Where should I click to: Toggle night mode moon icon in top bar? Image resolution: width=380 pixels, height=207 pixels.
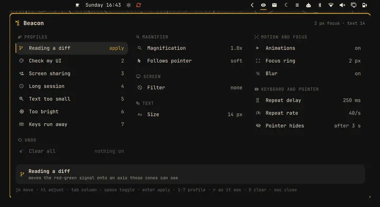pos(286,5)
